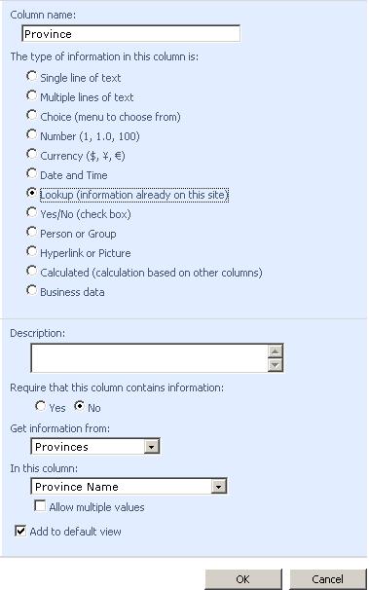This screenshot has width=369, height=590.
Task: Select Hyperlink or Picture type
Action: [x=31, y=251]
